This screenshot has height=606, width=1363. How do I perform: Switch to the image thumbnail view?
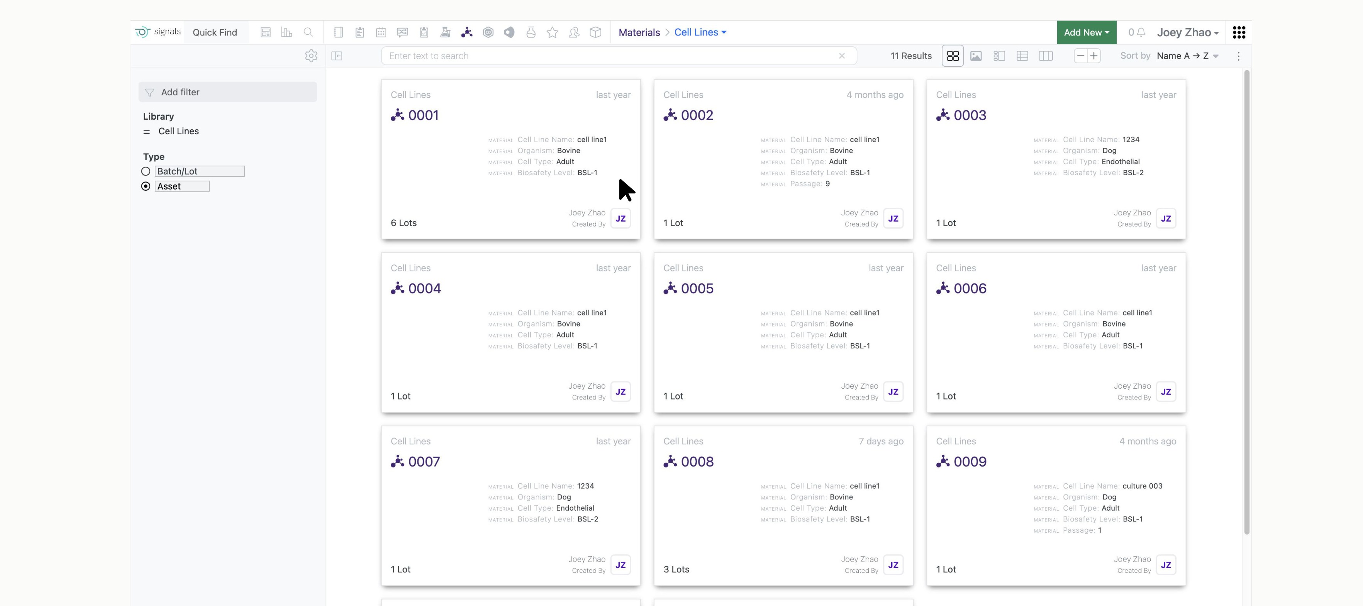pyautogui.click(x=976, y=56)
